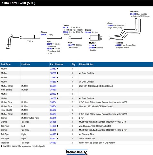Open part 44622 in the w/o Chrome Tips row
This screenshot has height=155, width=153.
pos(53,139)
